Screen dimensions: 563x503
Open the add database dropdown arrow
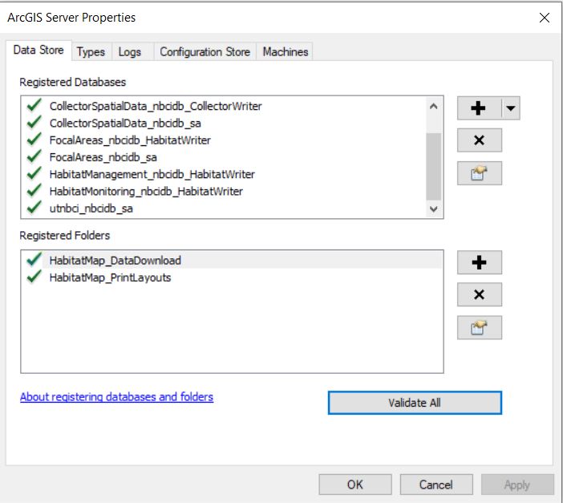click(511, 108)
